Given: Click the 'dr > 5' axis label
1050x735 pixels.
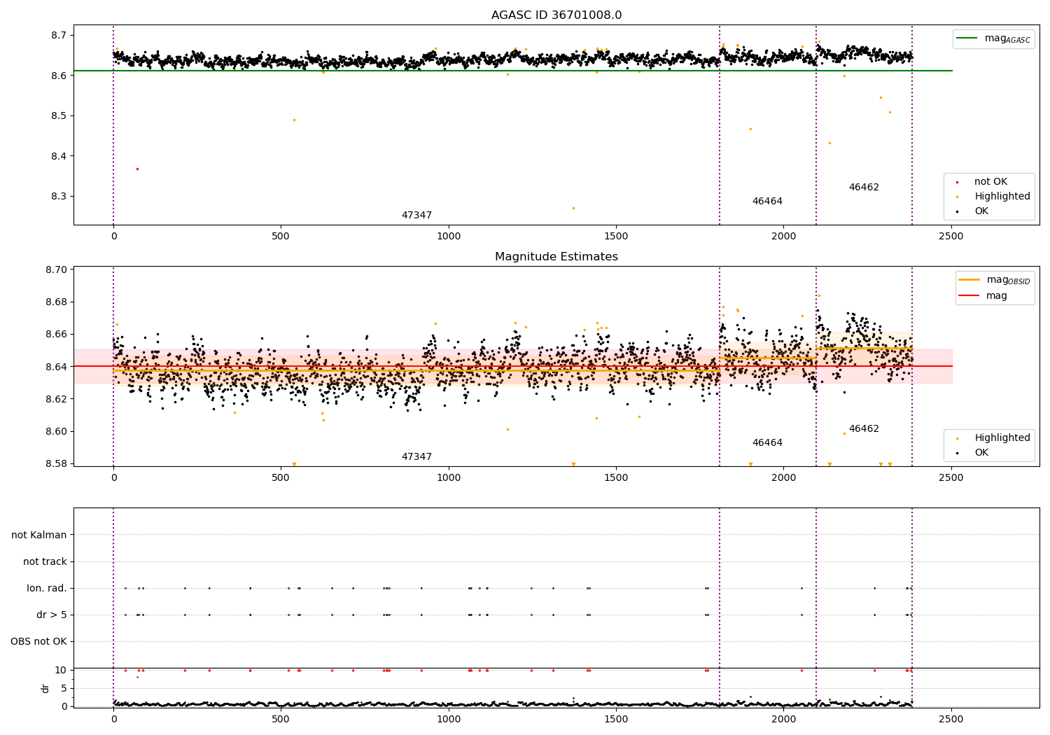Looking at the screenshot, I should (52, 615).
